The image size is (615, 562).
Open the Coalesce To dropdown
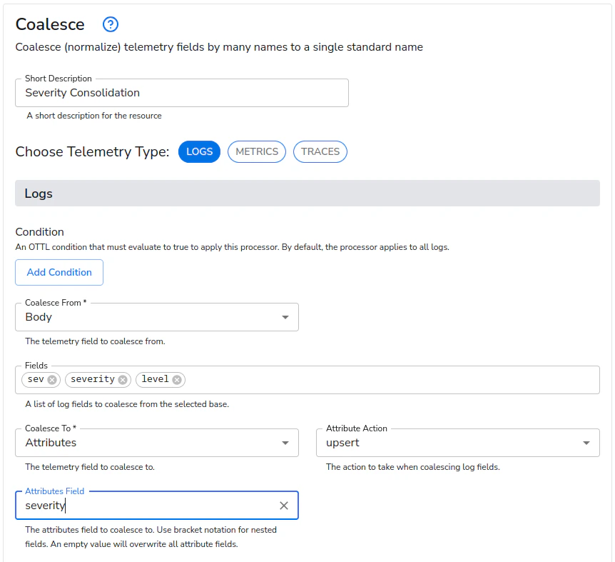pos(157,443)
